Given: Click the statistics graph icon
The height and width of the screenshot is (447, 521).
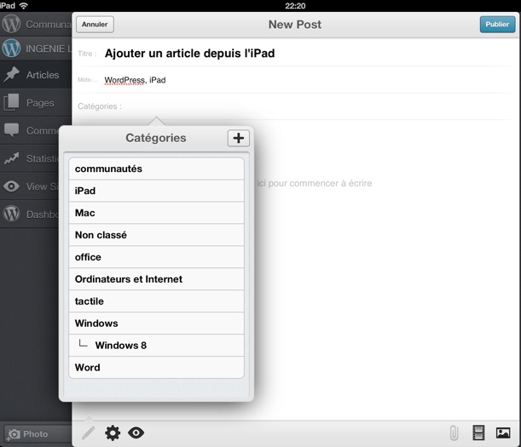Looking at the screenshot, I should (12, 158).
